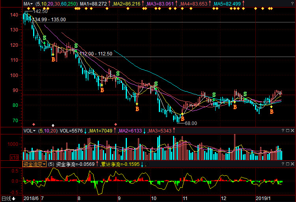Select the 2019/1 date on time axis

[263, 198]
